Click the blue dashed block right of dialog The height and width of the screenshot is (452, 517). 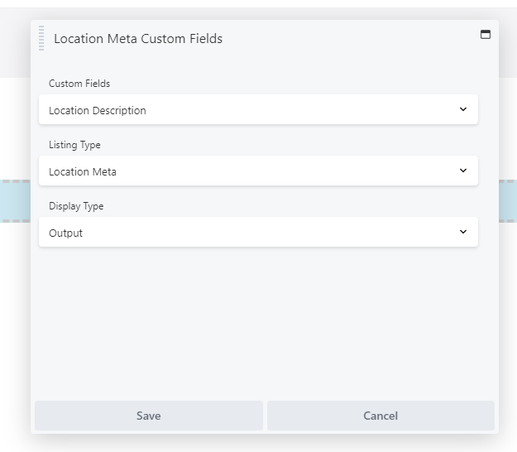508,201
